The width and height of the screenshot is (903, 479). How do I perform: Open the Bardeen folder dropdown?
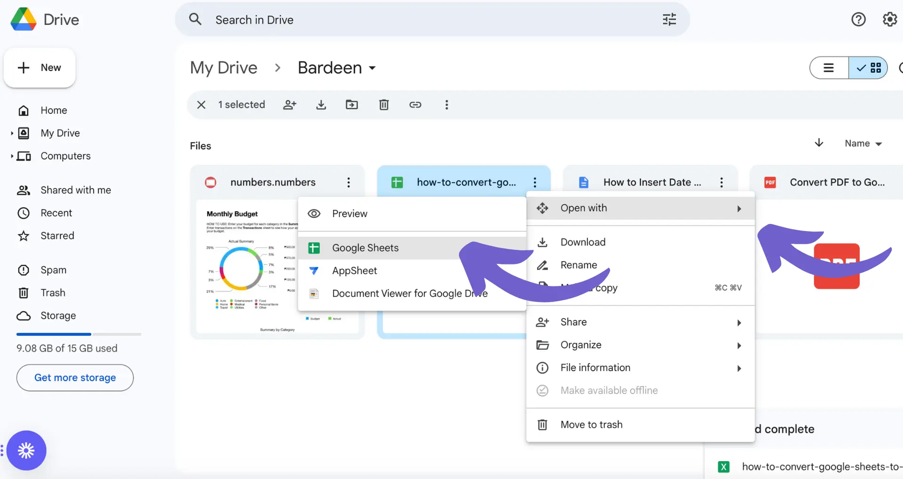click(x=372, y=68)
